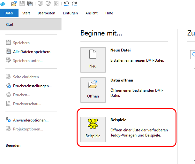This screenshot has width=195, height=164.
Task: Select the Start entry in left panel
Action: (x=10, y=25)
